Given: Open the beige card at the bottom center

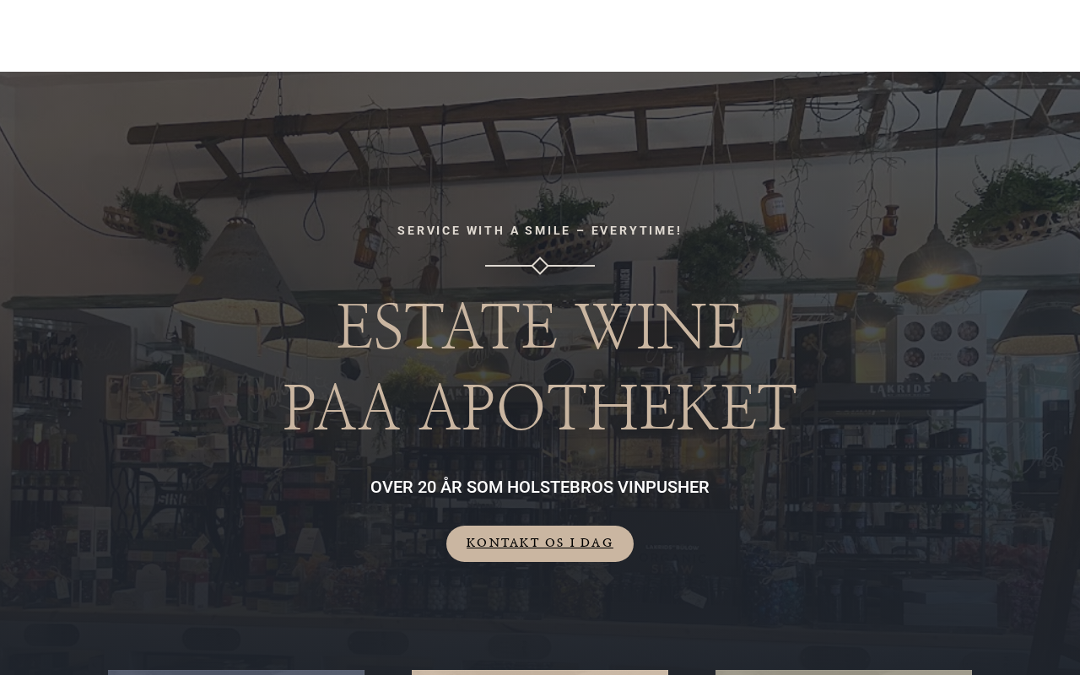Looking at the screenshot, I should pyautogui.click(x=540, y=672).
